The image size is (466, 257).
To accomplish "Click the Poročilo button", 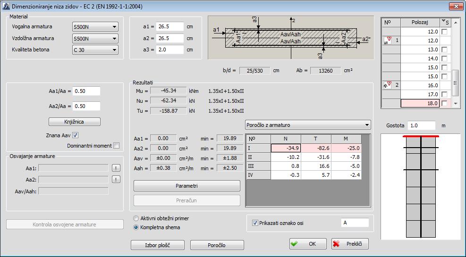I will click(217, 245).
